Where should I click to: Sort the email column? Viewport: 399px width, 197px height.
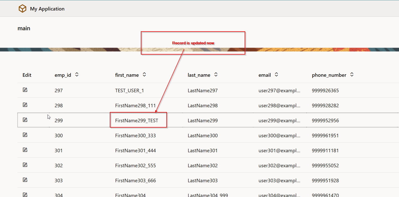[x=276, y=74]
